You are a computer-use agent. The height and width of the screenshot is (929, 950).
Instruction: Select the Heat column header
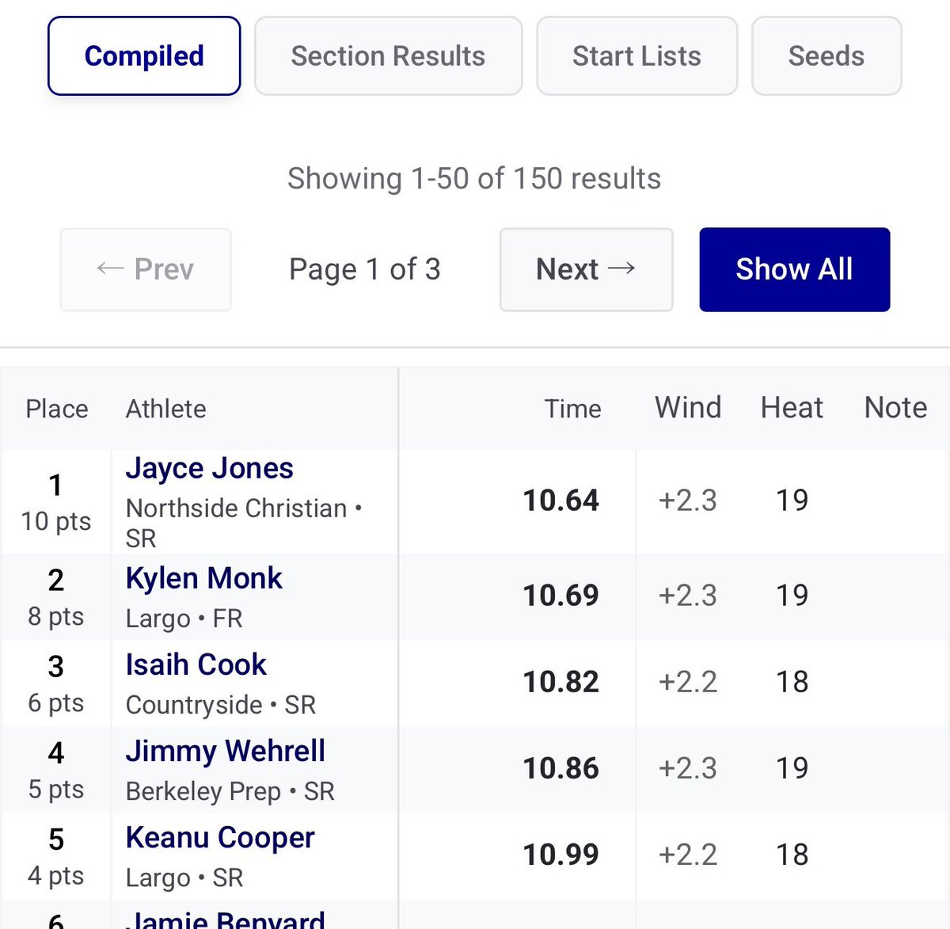click(792, 408)
